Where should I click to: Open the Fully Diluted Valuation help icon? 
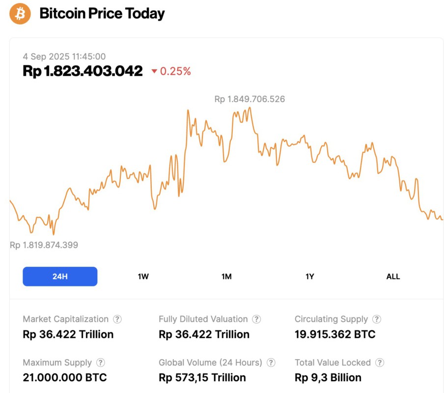point(256,319)
